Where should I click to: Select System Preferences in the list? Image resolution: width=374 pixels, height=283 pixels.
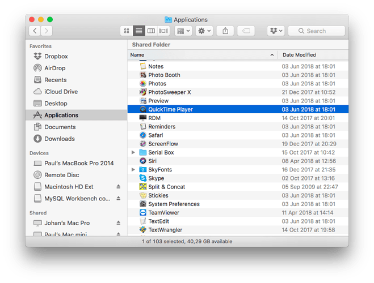(238, 204)
